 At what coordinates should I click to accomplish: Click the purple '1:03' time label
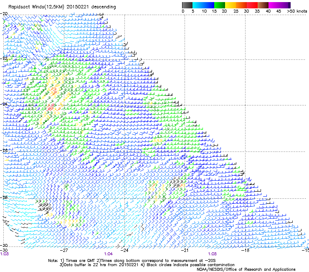(4, 254)
